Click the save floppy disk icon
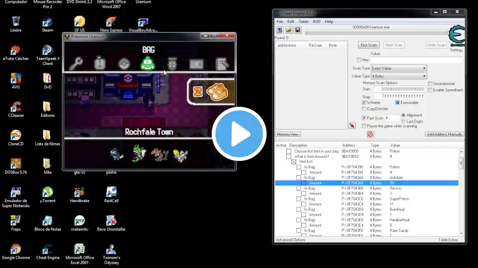This screenshot has height=268, width=478. [x=298, y=30]
